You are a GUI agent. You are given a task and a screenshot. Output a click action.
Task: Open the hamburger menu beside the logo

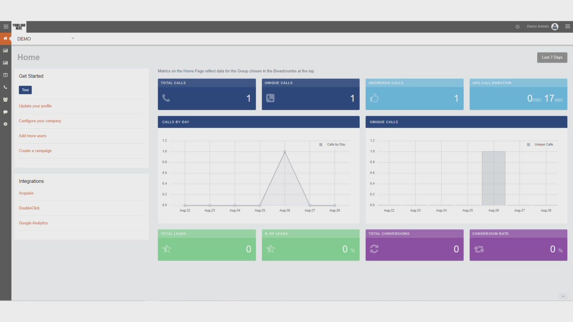(x=6, y=27)
